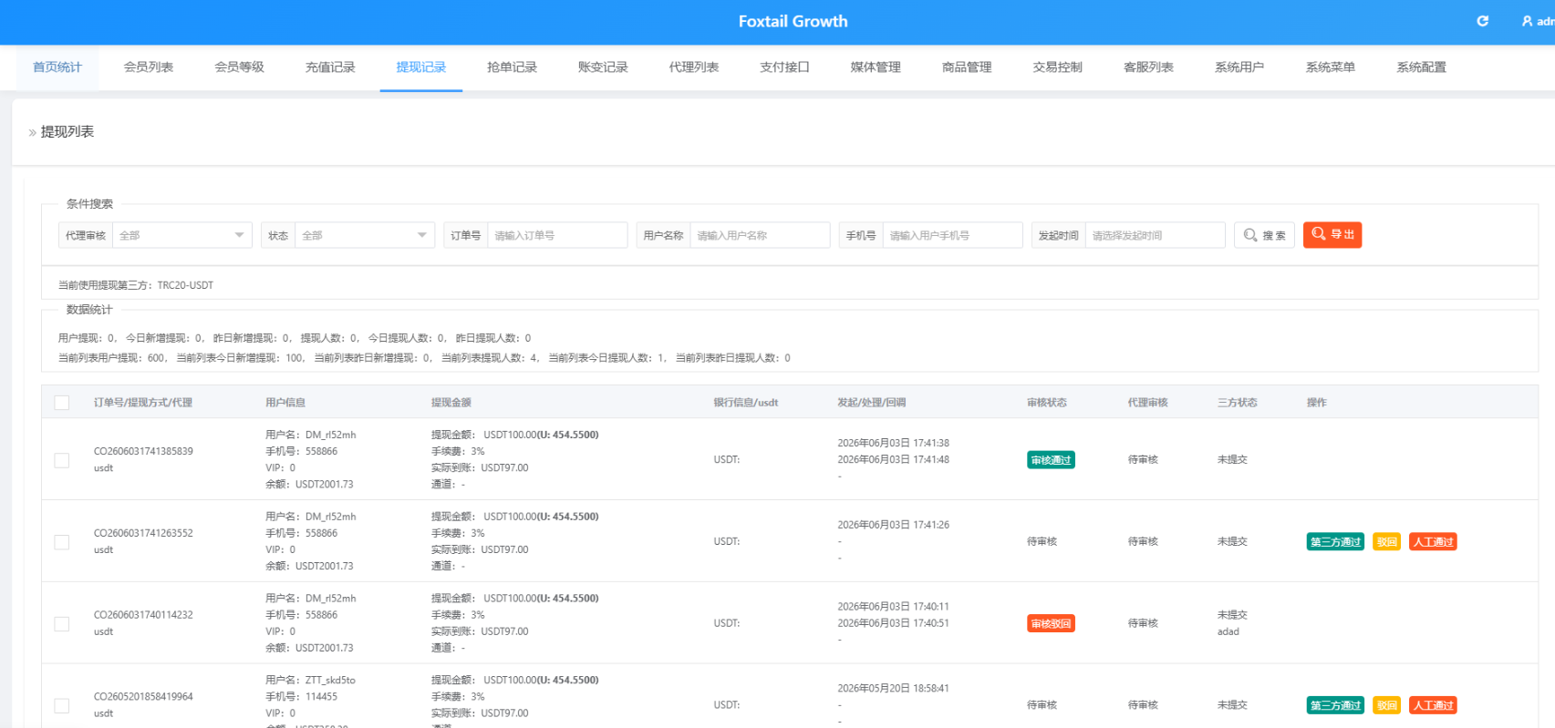Click the 提现金额 column header
The height and width of the screenshot is (728, 1555).
coord(451,403)
